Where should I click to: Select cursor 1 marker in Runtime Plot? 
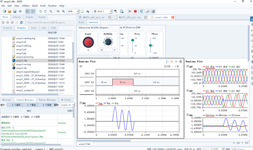click(x=167, y=61)
